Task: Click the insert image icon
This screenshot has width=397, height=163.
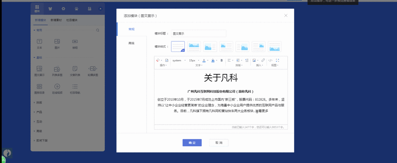Action: coord(254,60)
